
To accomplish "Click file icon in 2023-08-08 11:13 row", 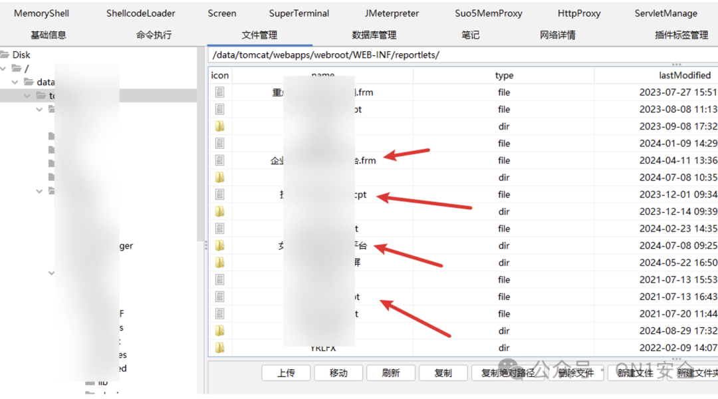I will click(x=220, y=109).
